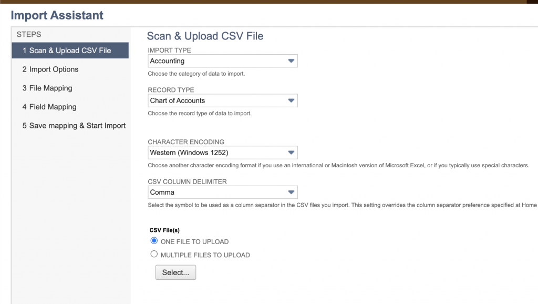The height and width of the screenshot is (304, 538).
Task: Go to step 2 Import Options
Action: pos(50,69)
